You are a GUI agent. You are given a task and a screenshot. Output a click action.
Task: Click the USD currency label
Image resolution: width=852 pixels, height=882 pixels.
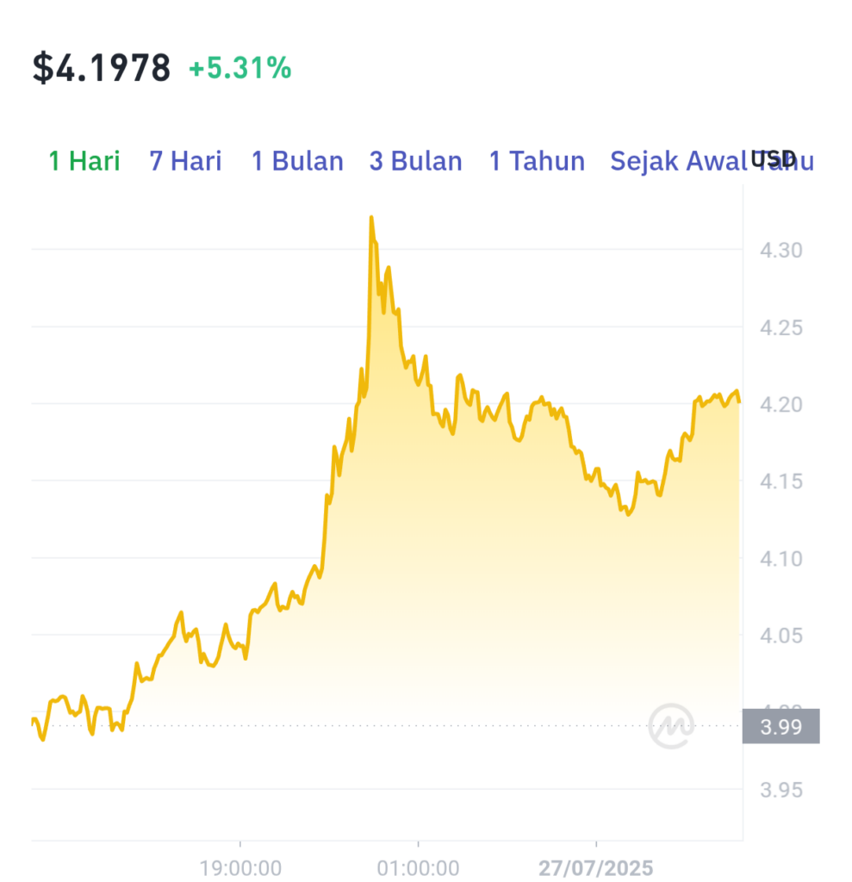click(x=774, y=159)
